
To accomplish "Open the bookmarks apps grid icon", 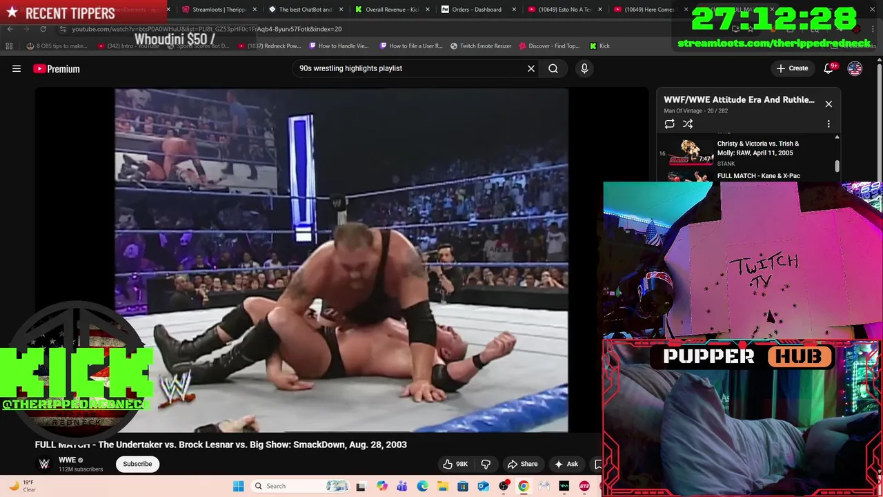I will pos(9,46).
